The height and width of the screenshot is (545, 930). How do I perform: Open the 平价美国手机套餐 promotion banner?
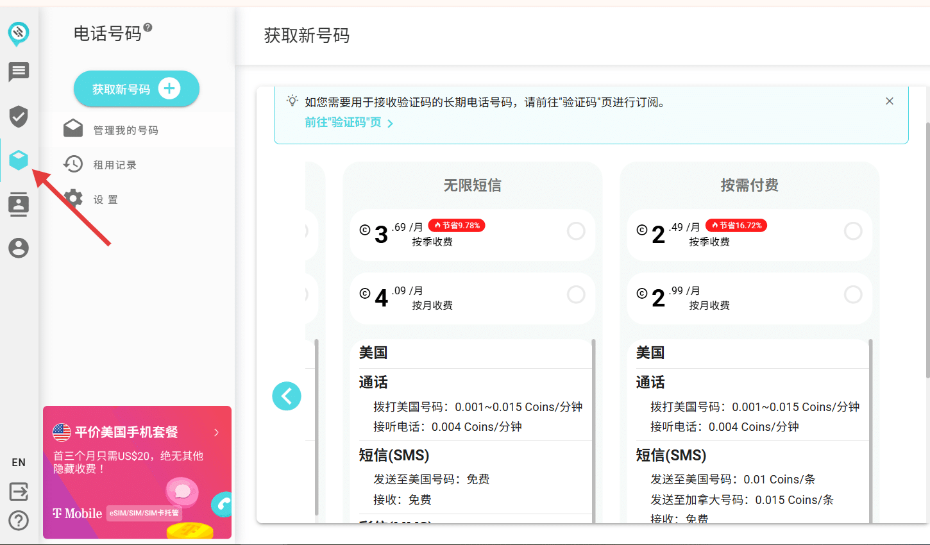pyautogui.click(x=137, y=473)
